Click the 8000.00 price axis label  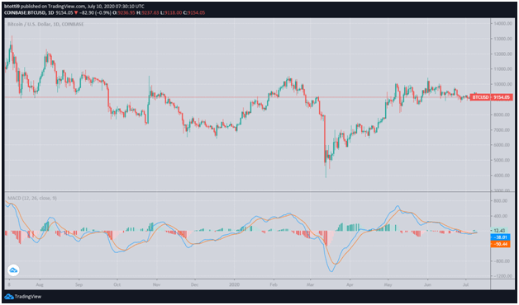point(502,115)
